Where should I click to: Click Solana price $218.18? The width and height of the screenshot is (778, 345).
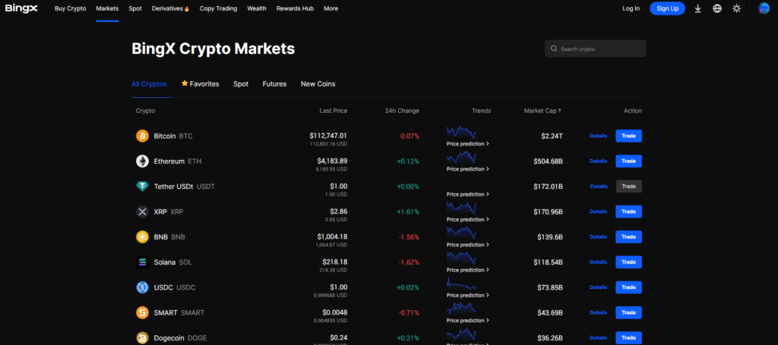coord(335,262)
